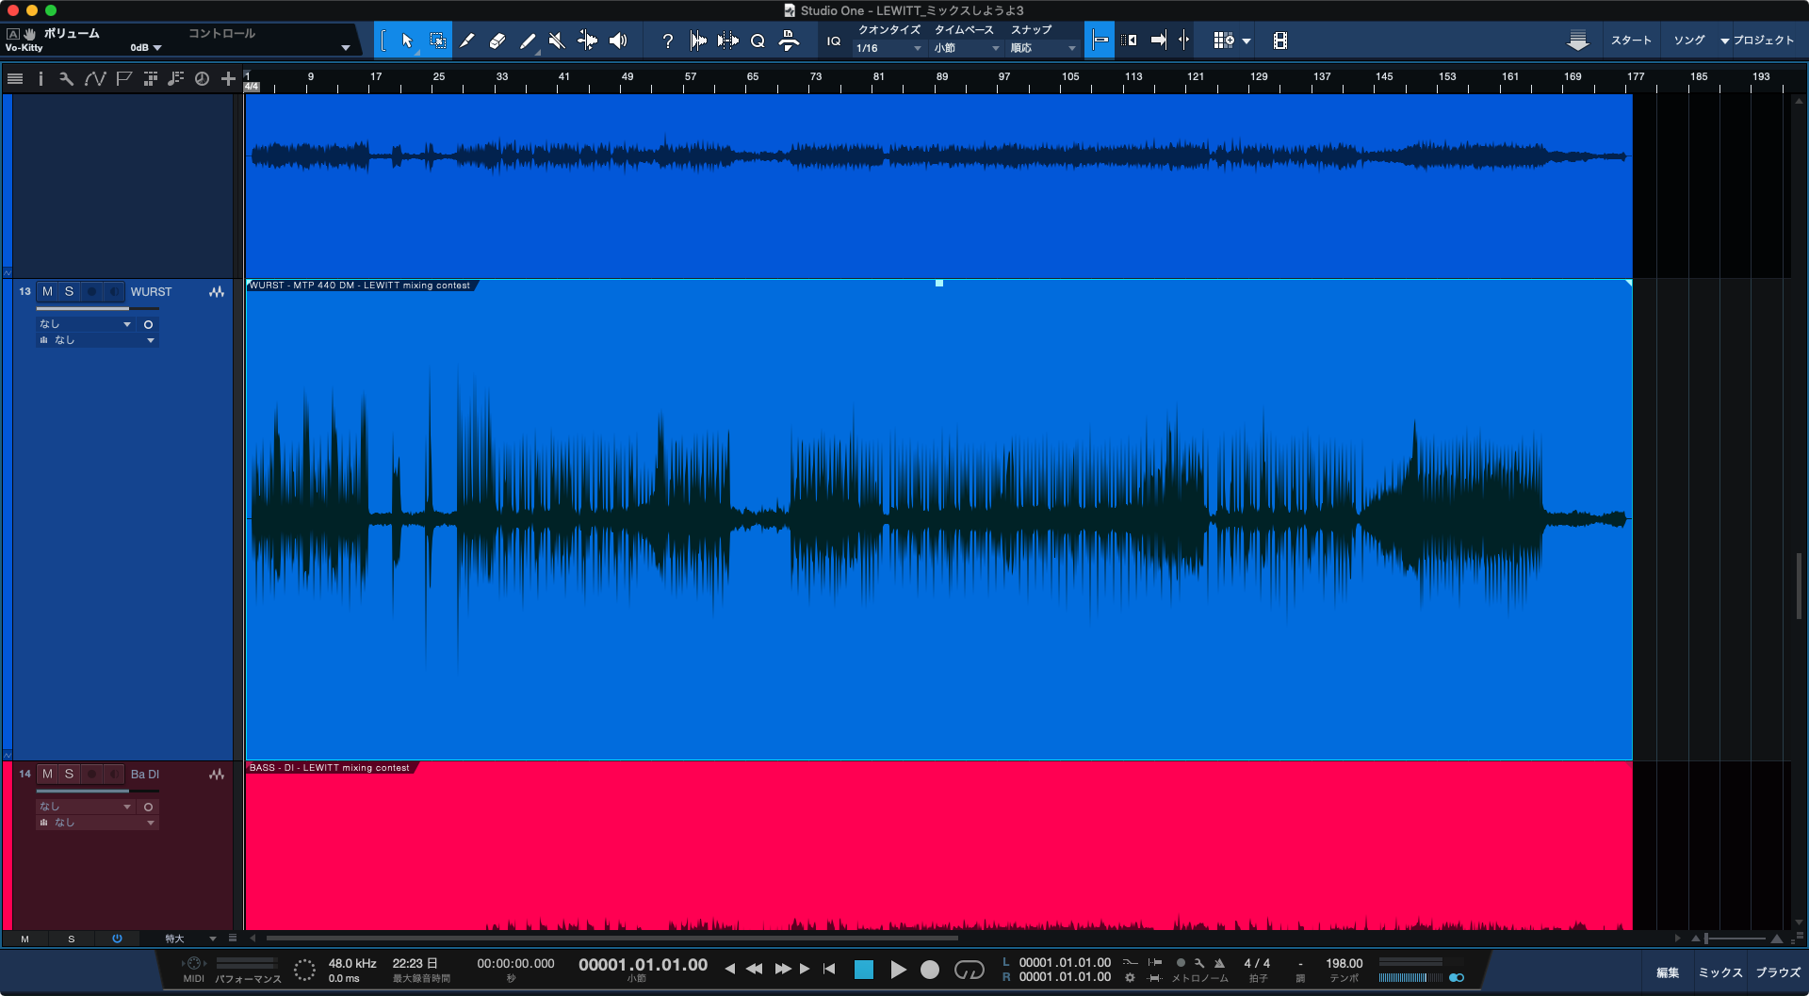This screenshot has width=1809, height=996.
Task: Toggle cursor follows edit position
Action: pyautogui.click(x=1184, y=41)
